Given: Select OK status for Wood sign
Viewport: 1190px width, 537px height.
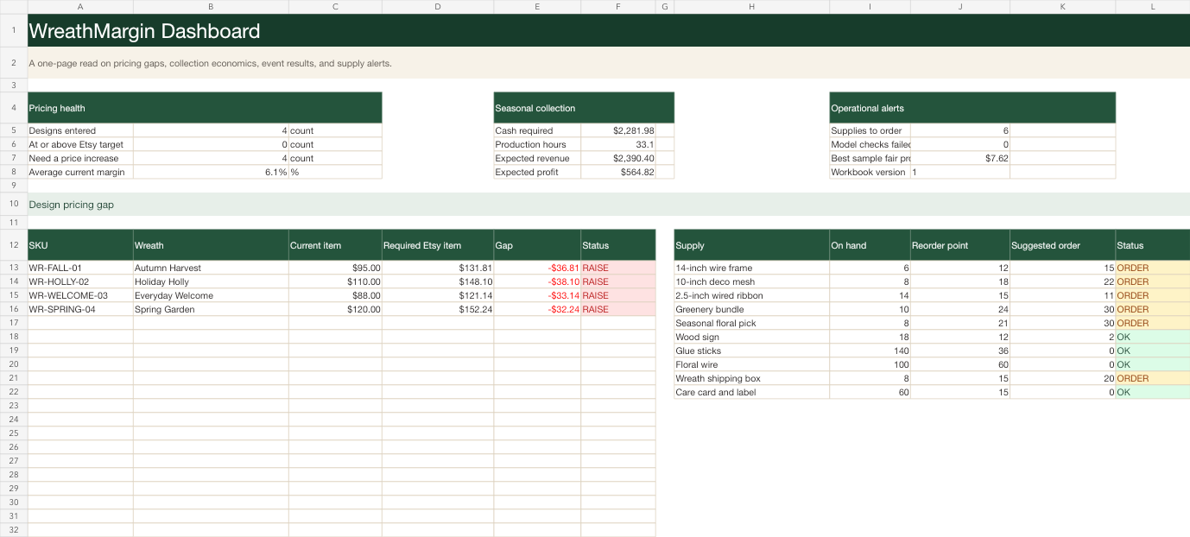Looking at the screenshot, I should [1153, 337].
